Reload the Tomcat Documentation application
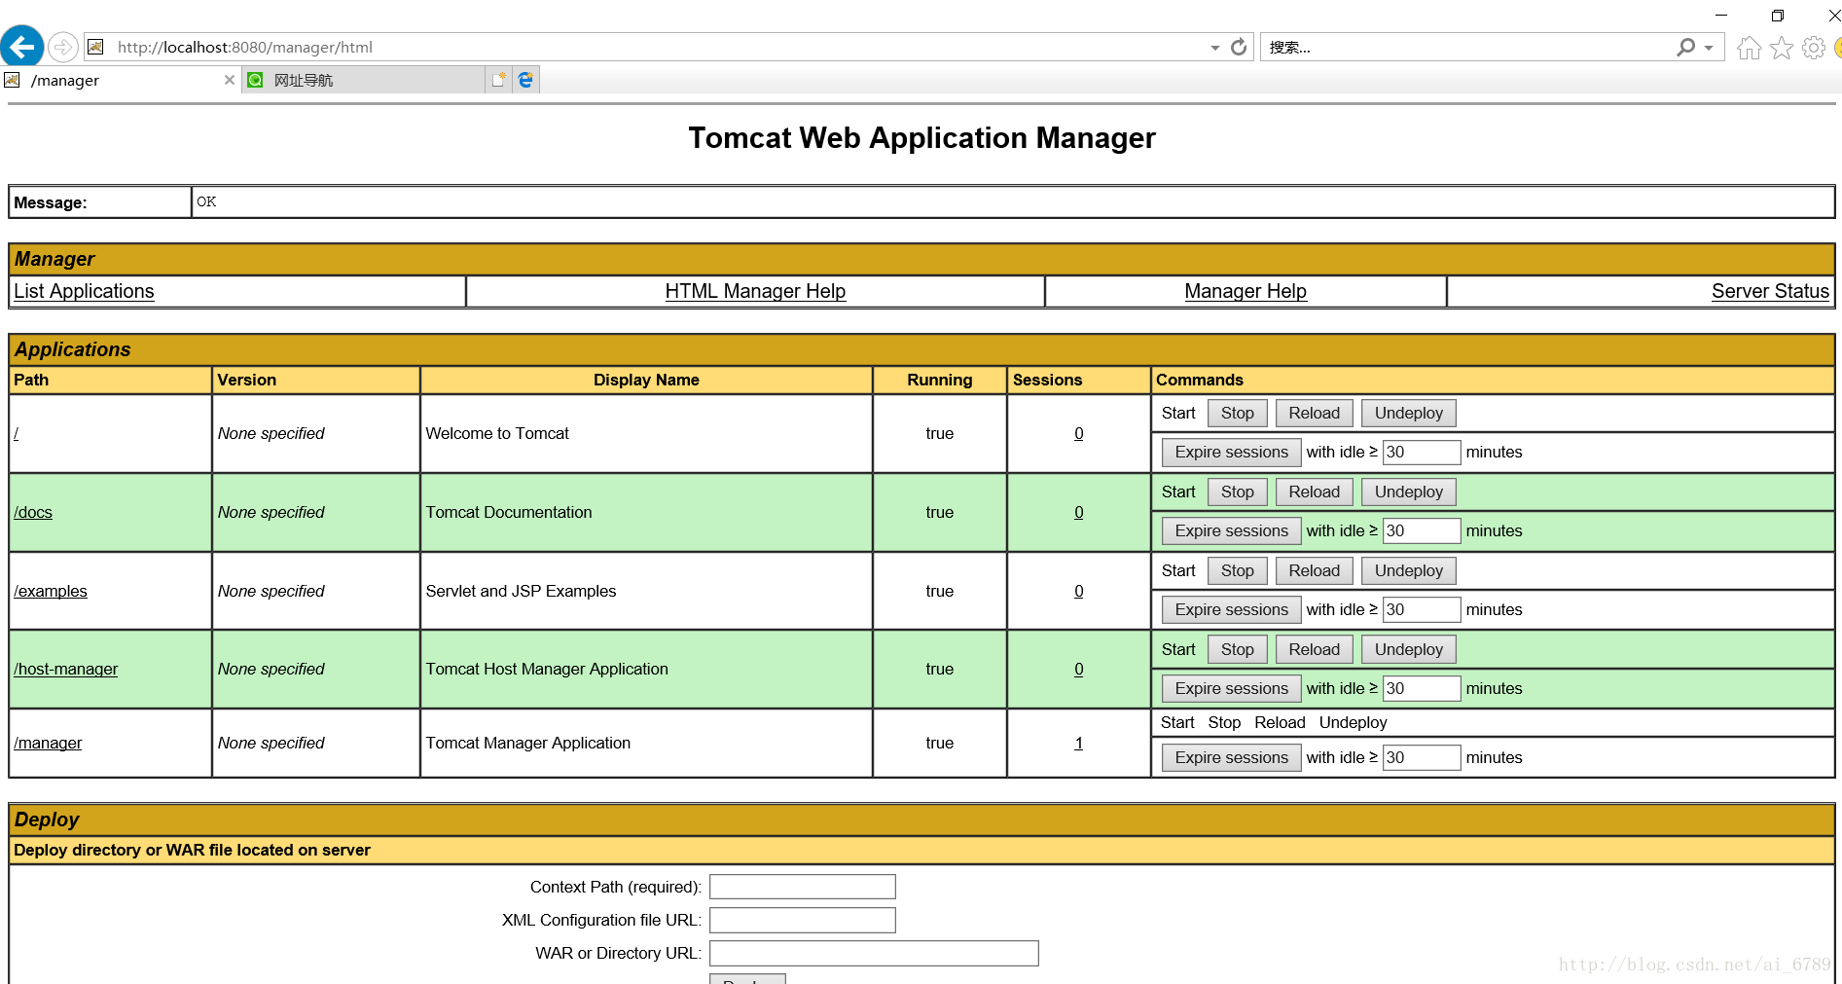 pyautogui.click(x=1314, y=492)
